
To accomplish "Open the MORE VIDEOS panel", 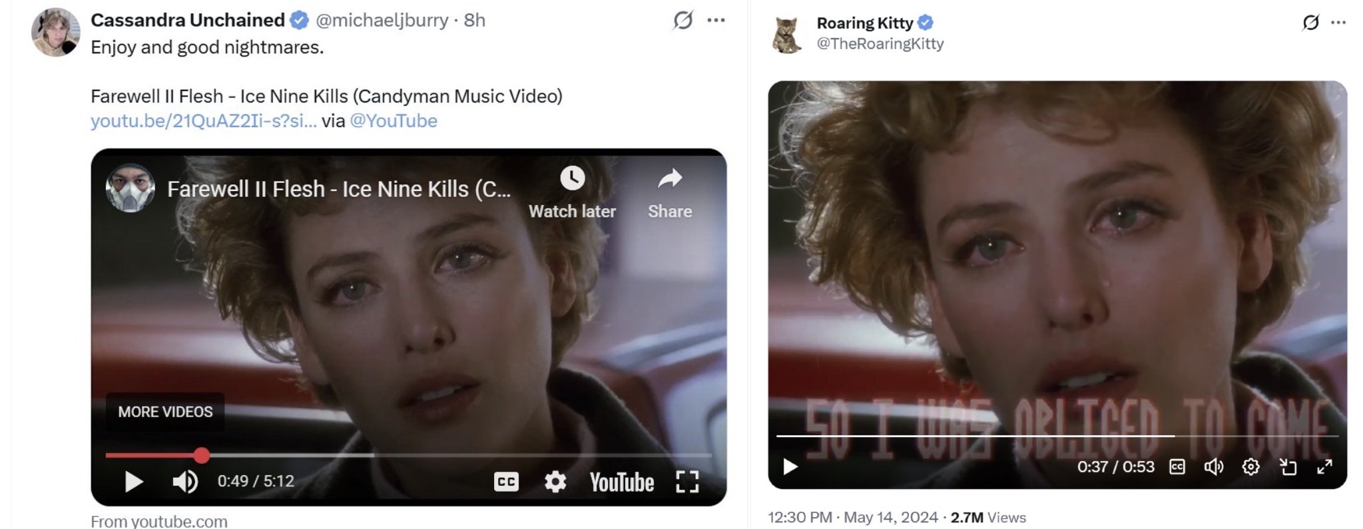I will [x=165, y=412].
